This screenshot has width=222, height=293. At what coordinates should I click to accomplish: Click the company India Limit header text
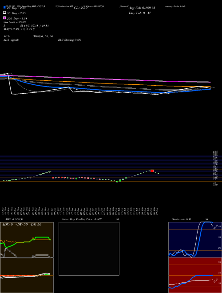point(175,6)
